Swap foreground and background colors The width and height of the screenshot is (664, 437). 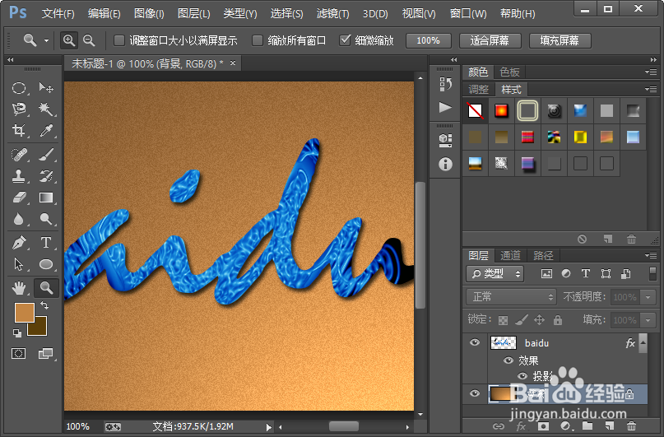click(x=44, y=305)
